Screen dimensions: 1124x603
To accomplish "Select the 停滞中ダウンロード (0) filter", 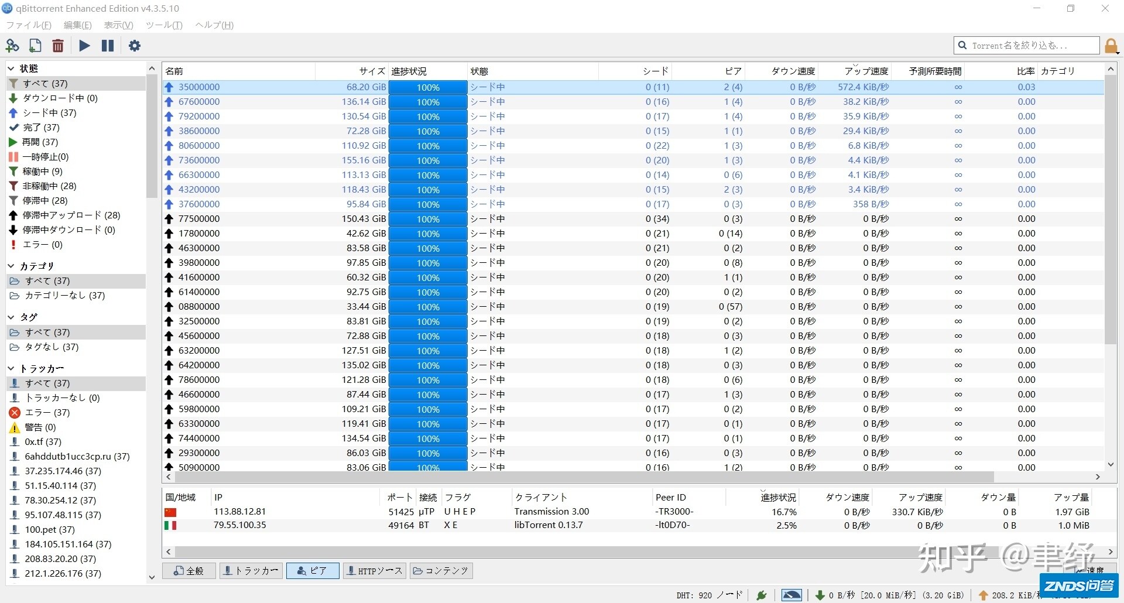I will pyautogui.click(x=76, y=230).
